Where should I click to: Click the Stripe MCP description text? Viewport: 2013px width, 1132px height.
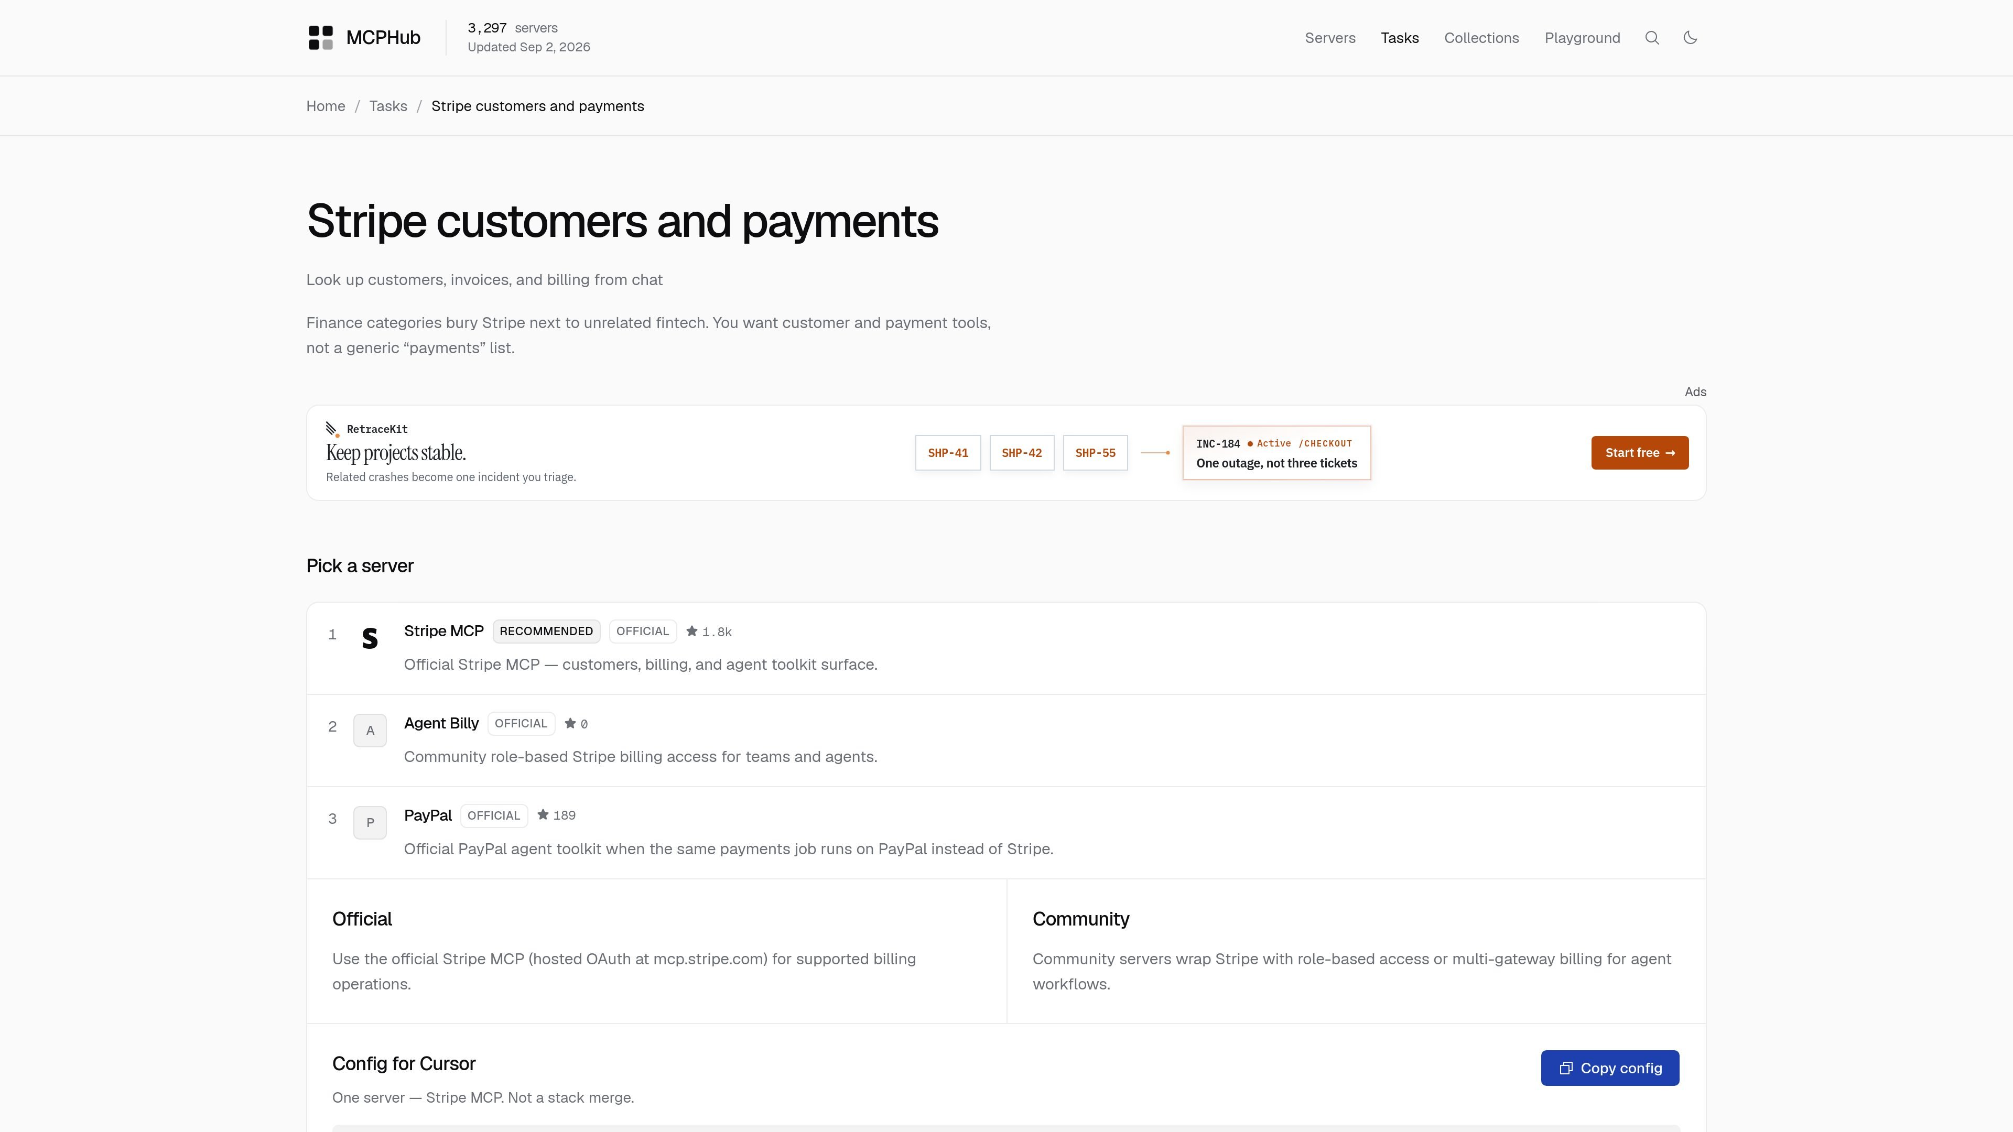(x=641, y=665)
